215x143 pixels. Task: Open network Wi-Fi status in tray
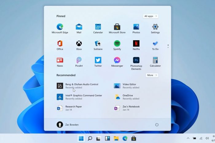click(x=201, y=138)
